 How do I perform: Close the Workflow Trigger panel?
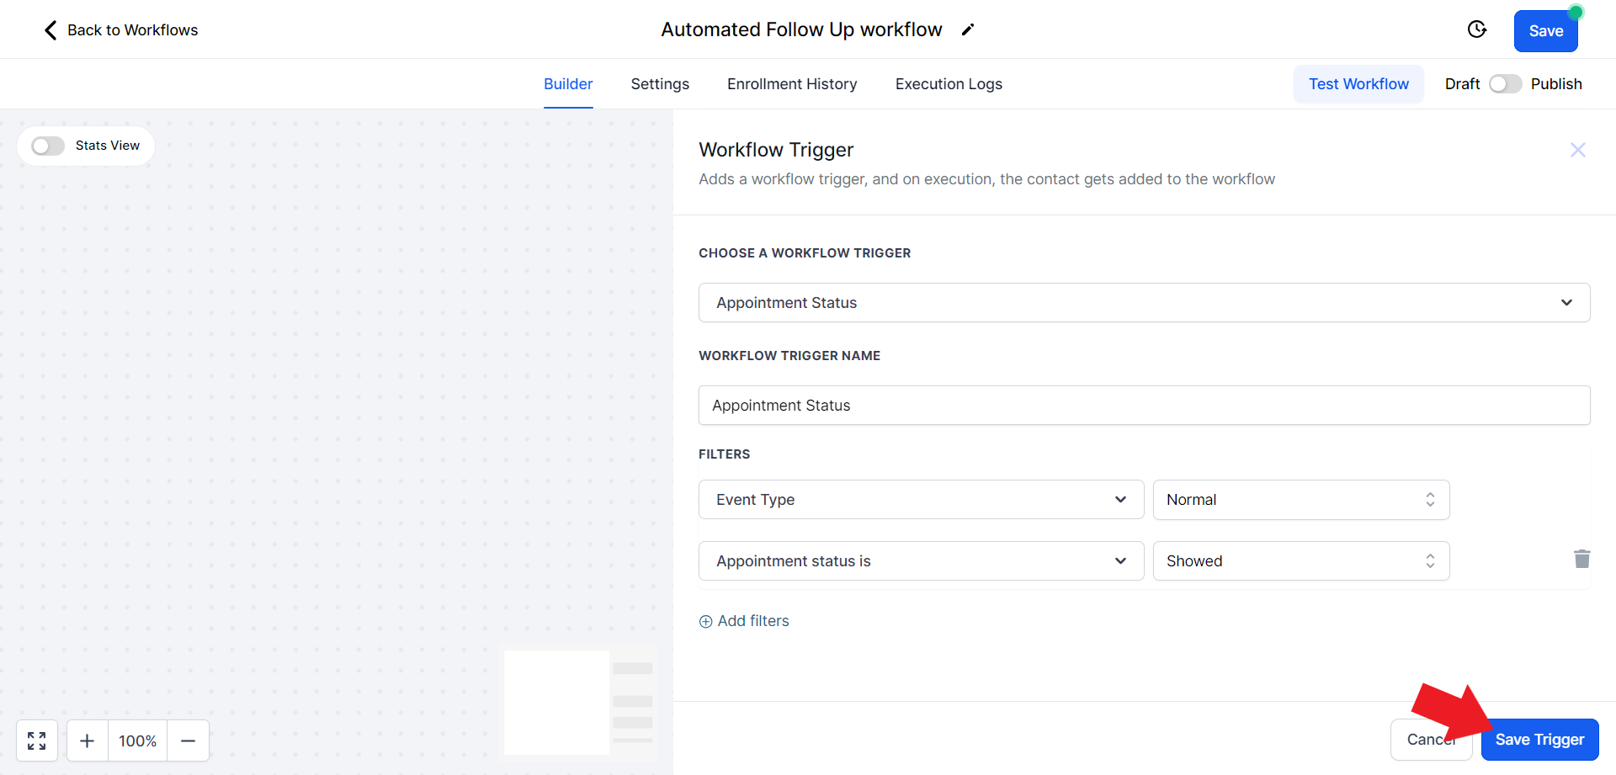pos(1578,150)
